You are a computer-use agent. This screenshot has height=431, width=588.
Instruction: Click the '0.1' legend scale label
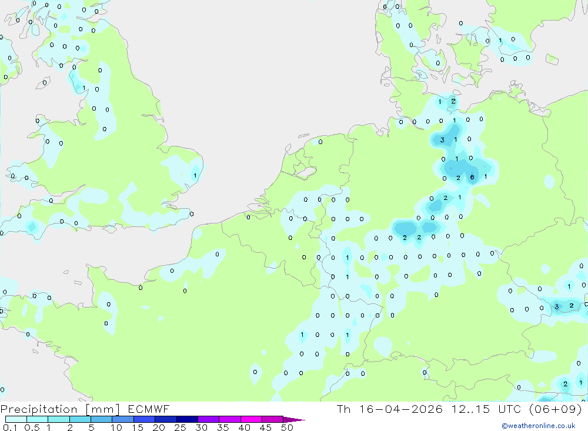click(x=9, y=427)
